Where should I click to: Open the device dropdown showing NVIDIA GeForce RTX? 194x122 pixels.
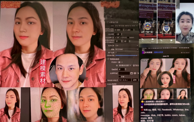126,26
